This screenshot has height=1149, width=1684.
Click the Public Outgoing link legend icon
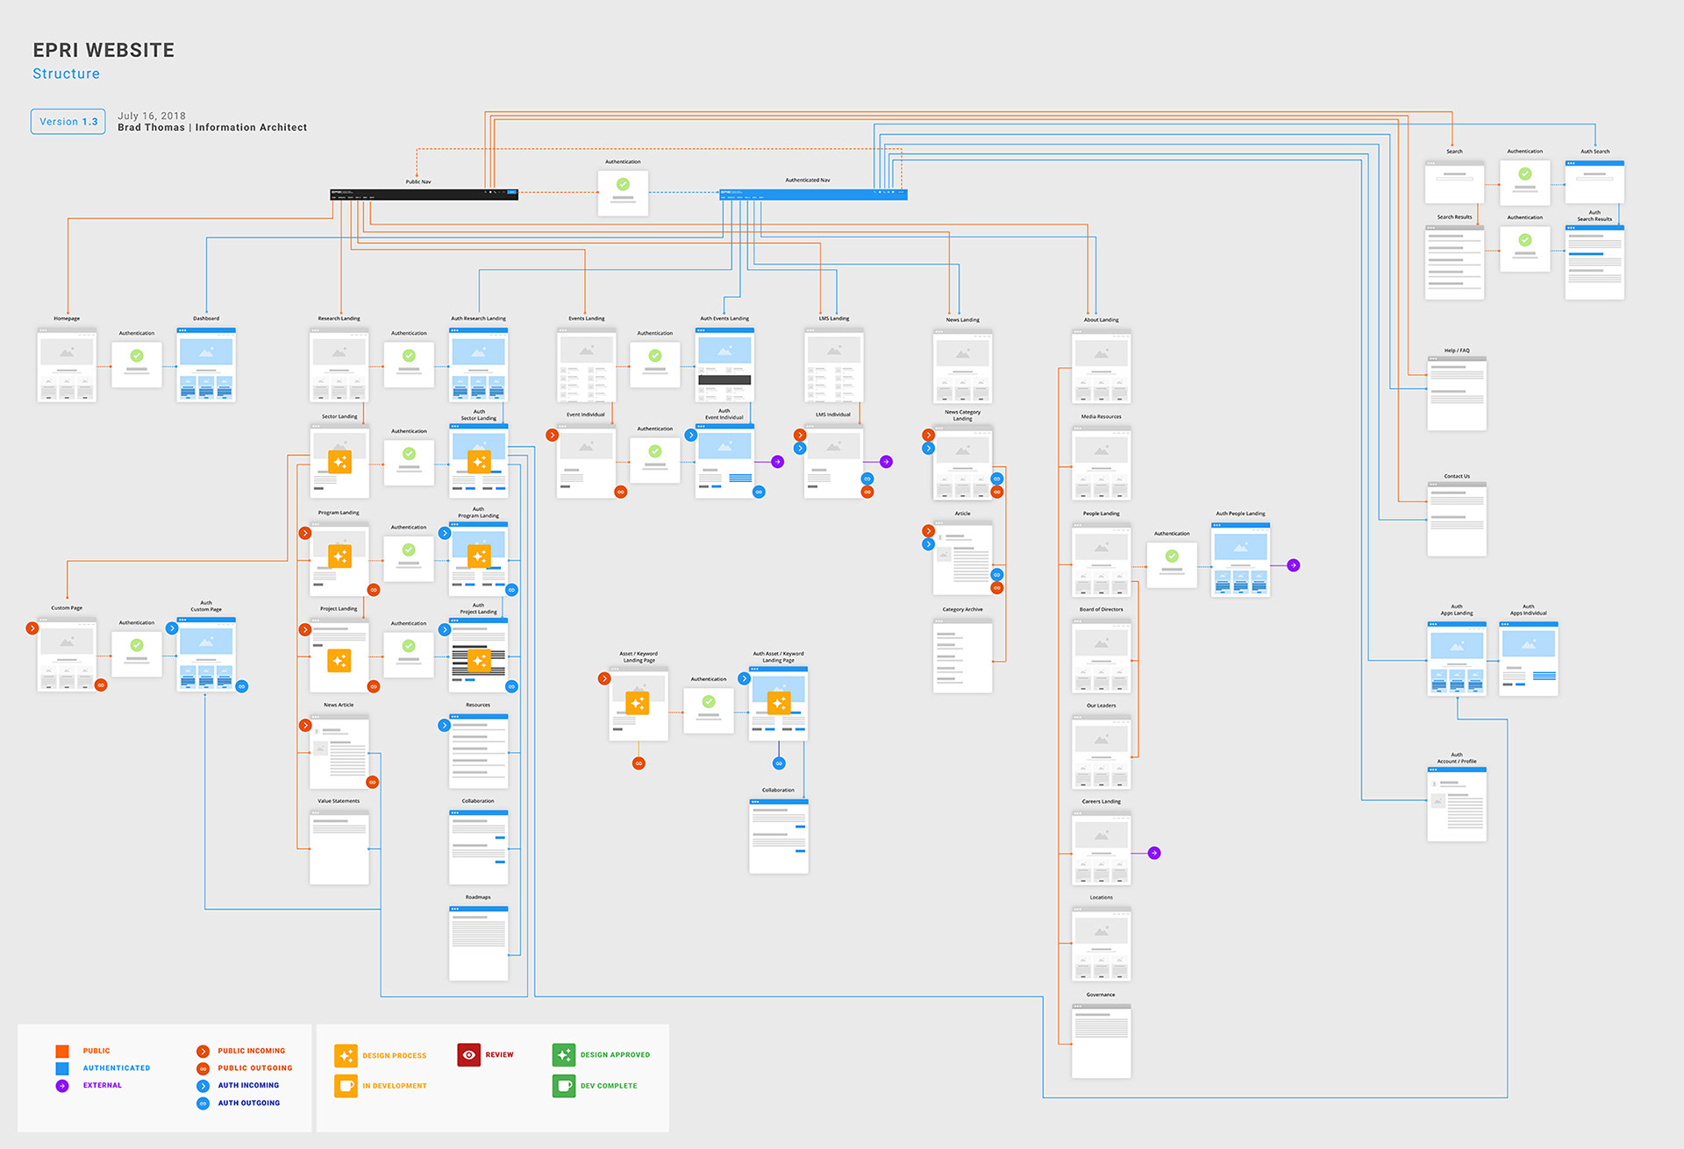pos(203,1068)
